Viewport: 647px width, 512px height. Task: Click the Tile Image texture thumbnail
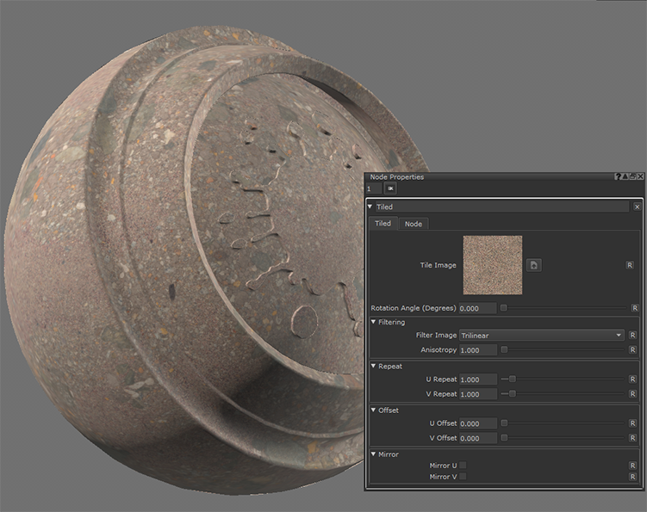tap(493, 265)
